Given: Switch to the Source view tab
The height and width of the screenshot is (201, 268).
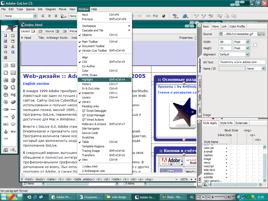Looking at the screenshot, I should (x=52, y=31).
